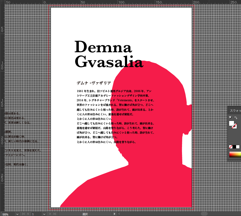Choose the white swatch beside the black one
241x216 pixels.
pyautogui.click(x=237, y=147)
